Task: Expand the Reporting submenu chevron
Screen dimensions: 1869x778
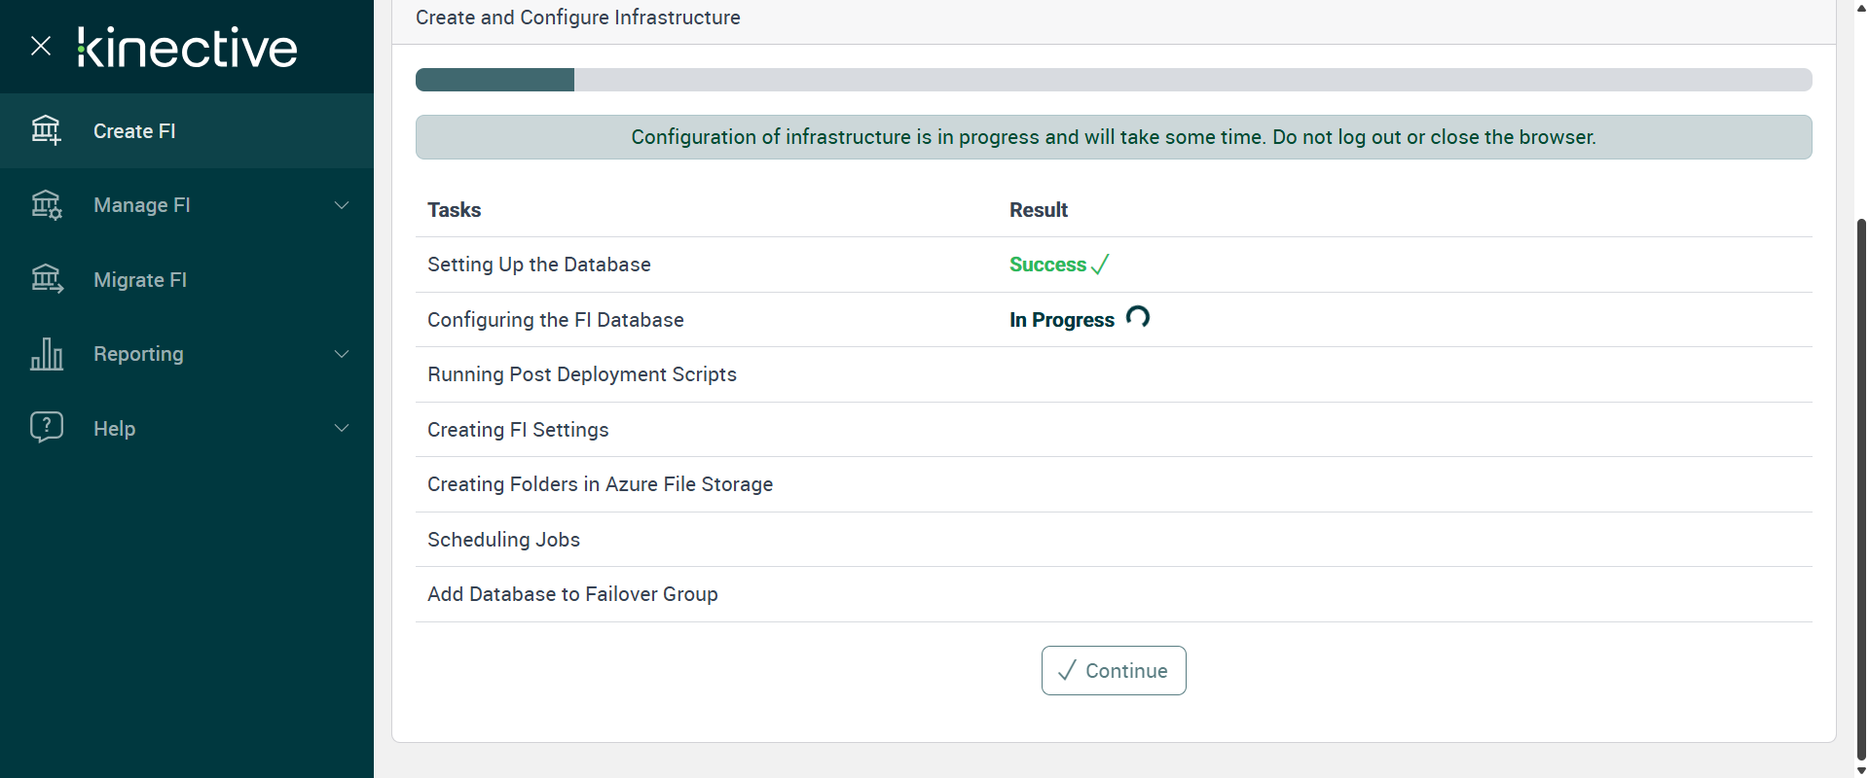Action: pyautogui.click(x=342, y=354)
